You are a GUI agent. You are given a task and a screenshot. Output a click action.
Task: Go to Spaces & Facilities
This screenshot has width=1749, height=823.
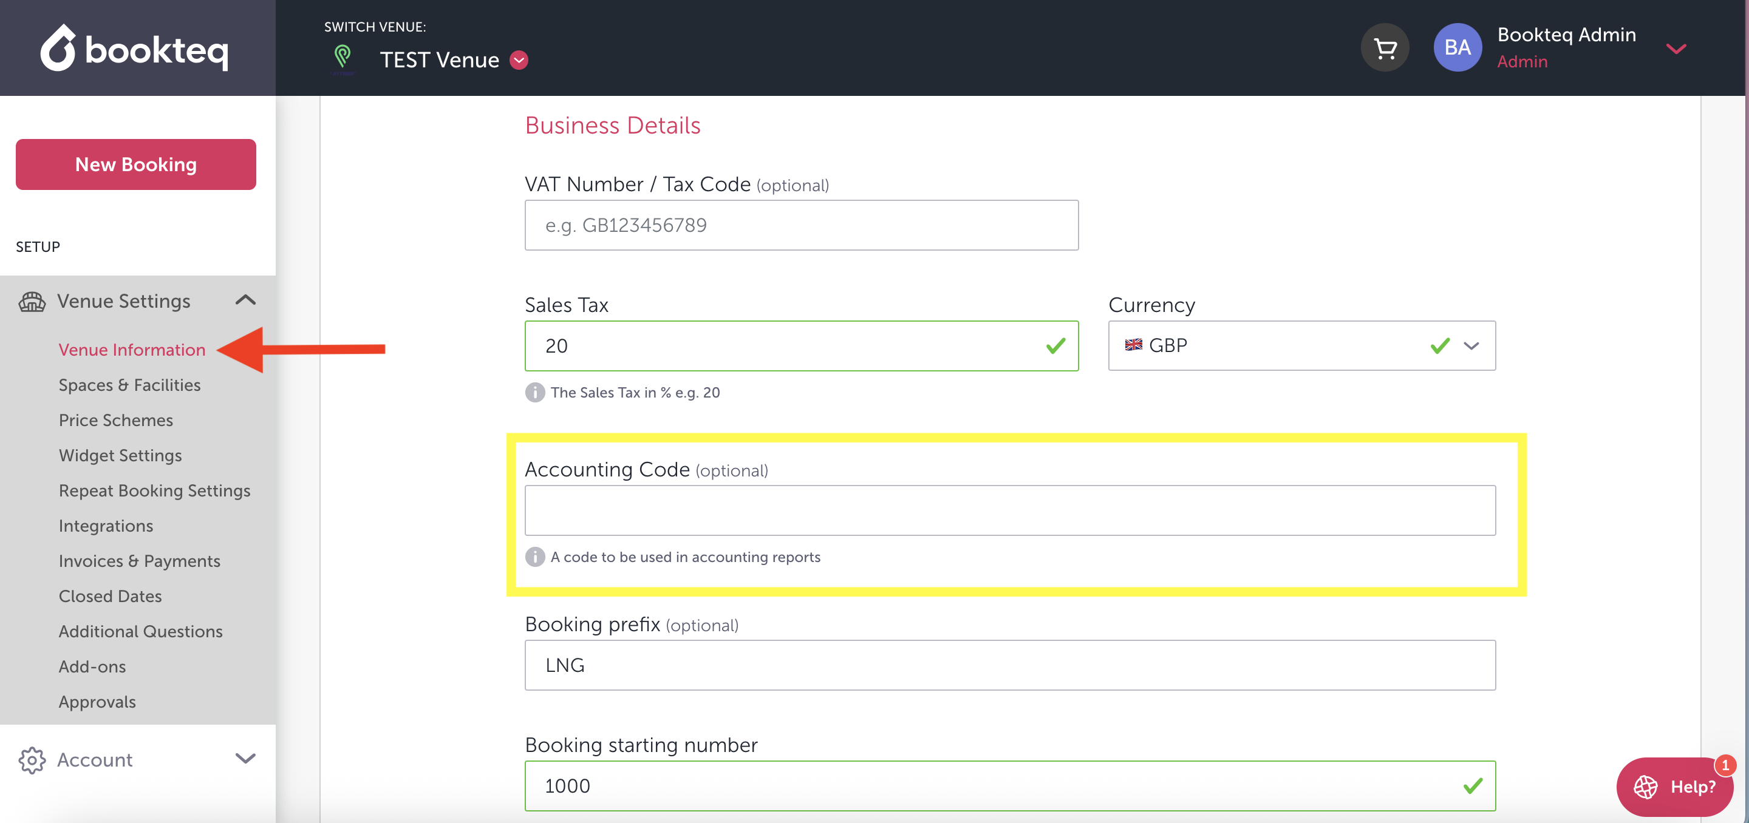click(x=130, y=385)
